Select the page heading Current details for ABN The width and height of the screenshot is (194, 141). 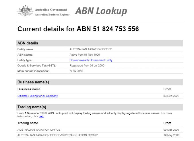[78, 29]
